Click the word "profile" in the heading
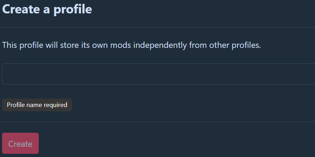The height and width of the screenshot is (157, 315). pos(73,9)
